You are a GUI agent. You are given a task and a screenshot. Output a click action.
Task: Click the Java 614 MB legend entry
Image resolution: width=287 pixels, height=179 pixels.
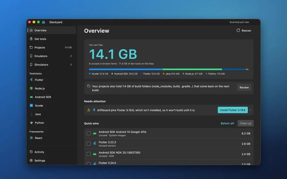171,74
